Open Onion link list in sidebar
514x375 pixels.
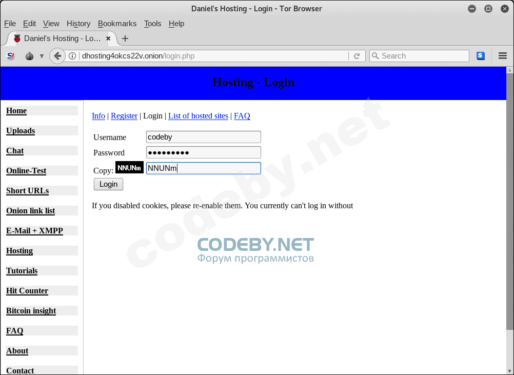pos(30,211)
